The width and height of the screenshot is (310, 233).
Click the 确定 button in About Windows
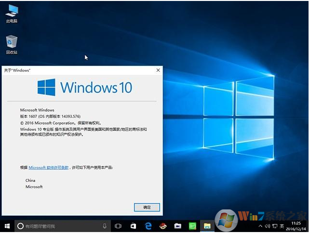[x=147, y=207]
